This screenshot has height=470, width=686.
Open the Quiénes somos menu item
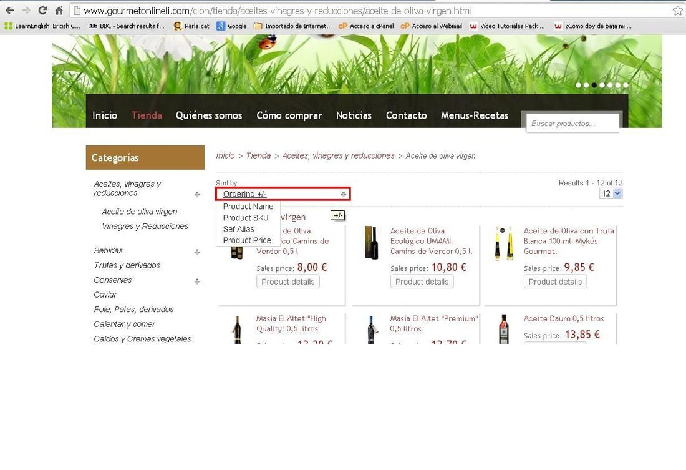[209, 115]
